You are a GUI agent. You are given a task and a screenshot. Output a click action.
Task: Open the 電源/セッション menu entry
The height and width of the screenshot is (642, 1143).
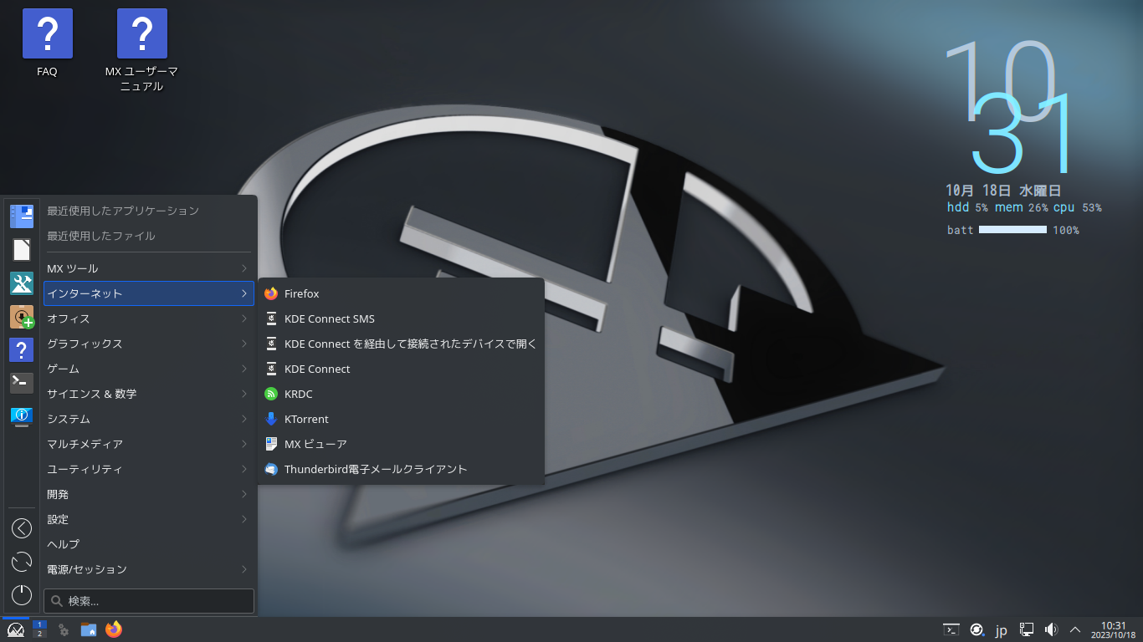pyautogui.click(x=147, y=569)
